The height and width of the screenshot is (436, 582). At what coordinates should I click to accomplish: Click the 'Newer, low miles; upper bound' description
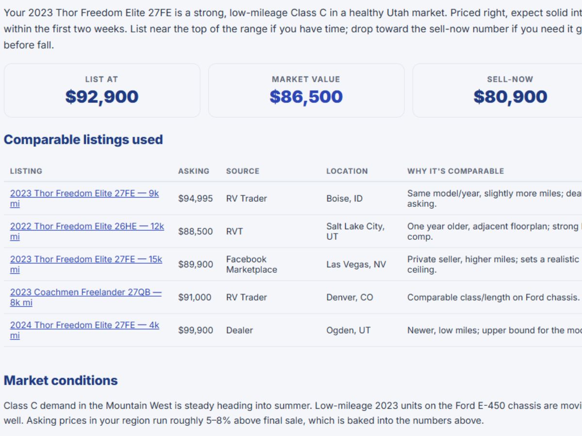(x=494, y=330)
